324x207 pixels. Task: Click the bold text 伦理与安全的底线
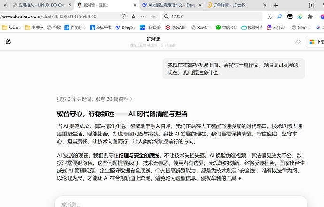coord(139,155)
